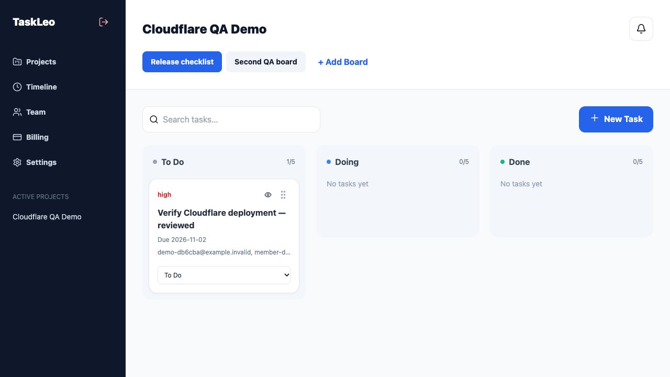Switch to the Release checklist board tab

pos(182,62)
